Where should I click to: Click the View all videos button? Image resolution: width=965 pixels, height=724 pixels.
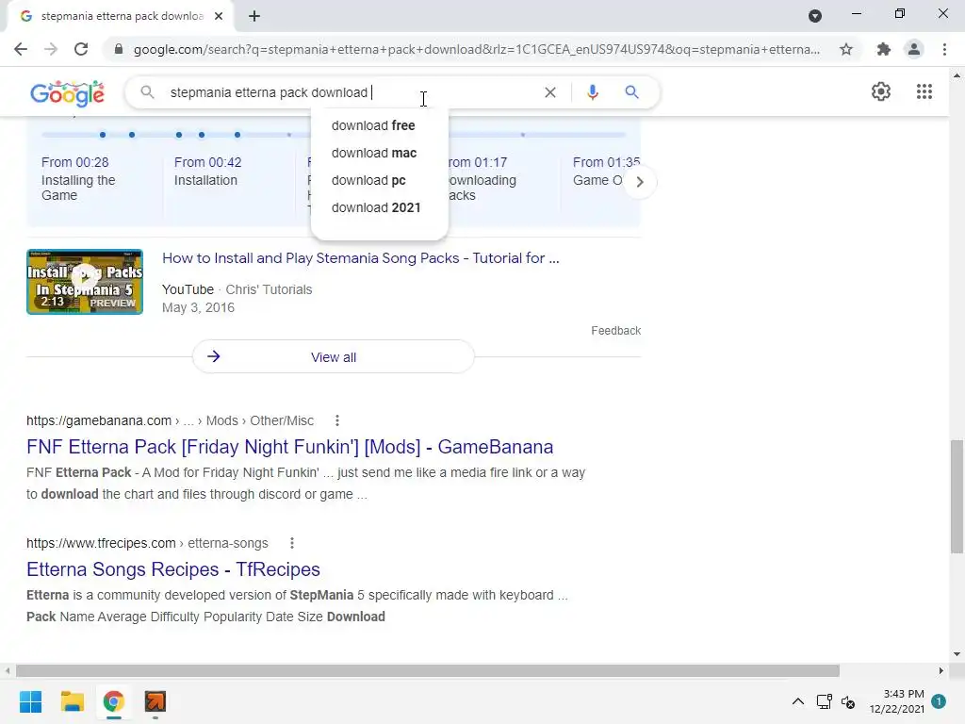coord(333,357)
